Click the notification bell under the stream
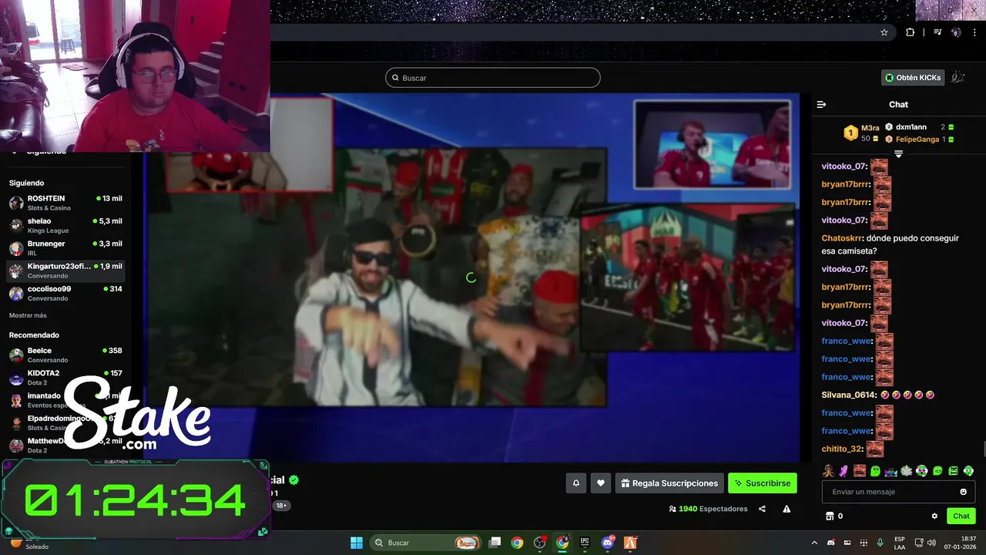This screenshot has width=986, height=555. (x=575, y=483)
